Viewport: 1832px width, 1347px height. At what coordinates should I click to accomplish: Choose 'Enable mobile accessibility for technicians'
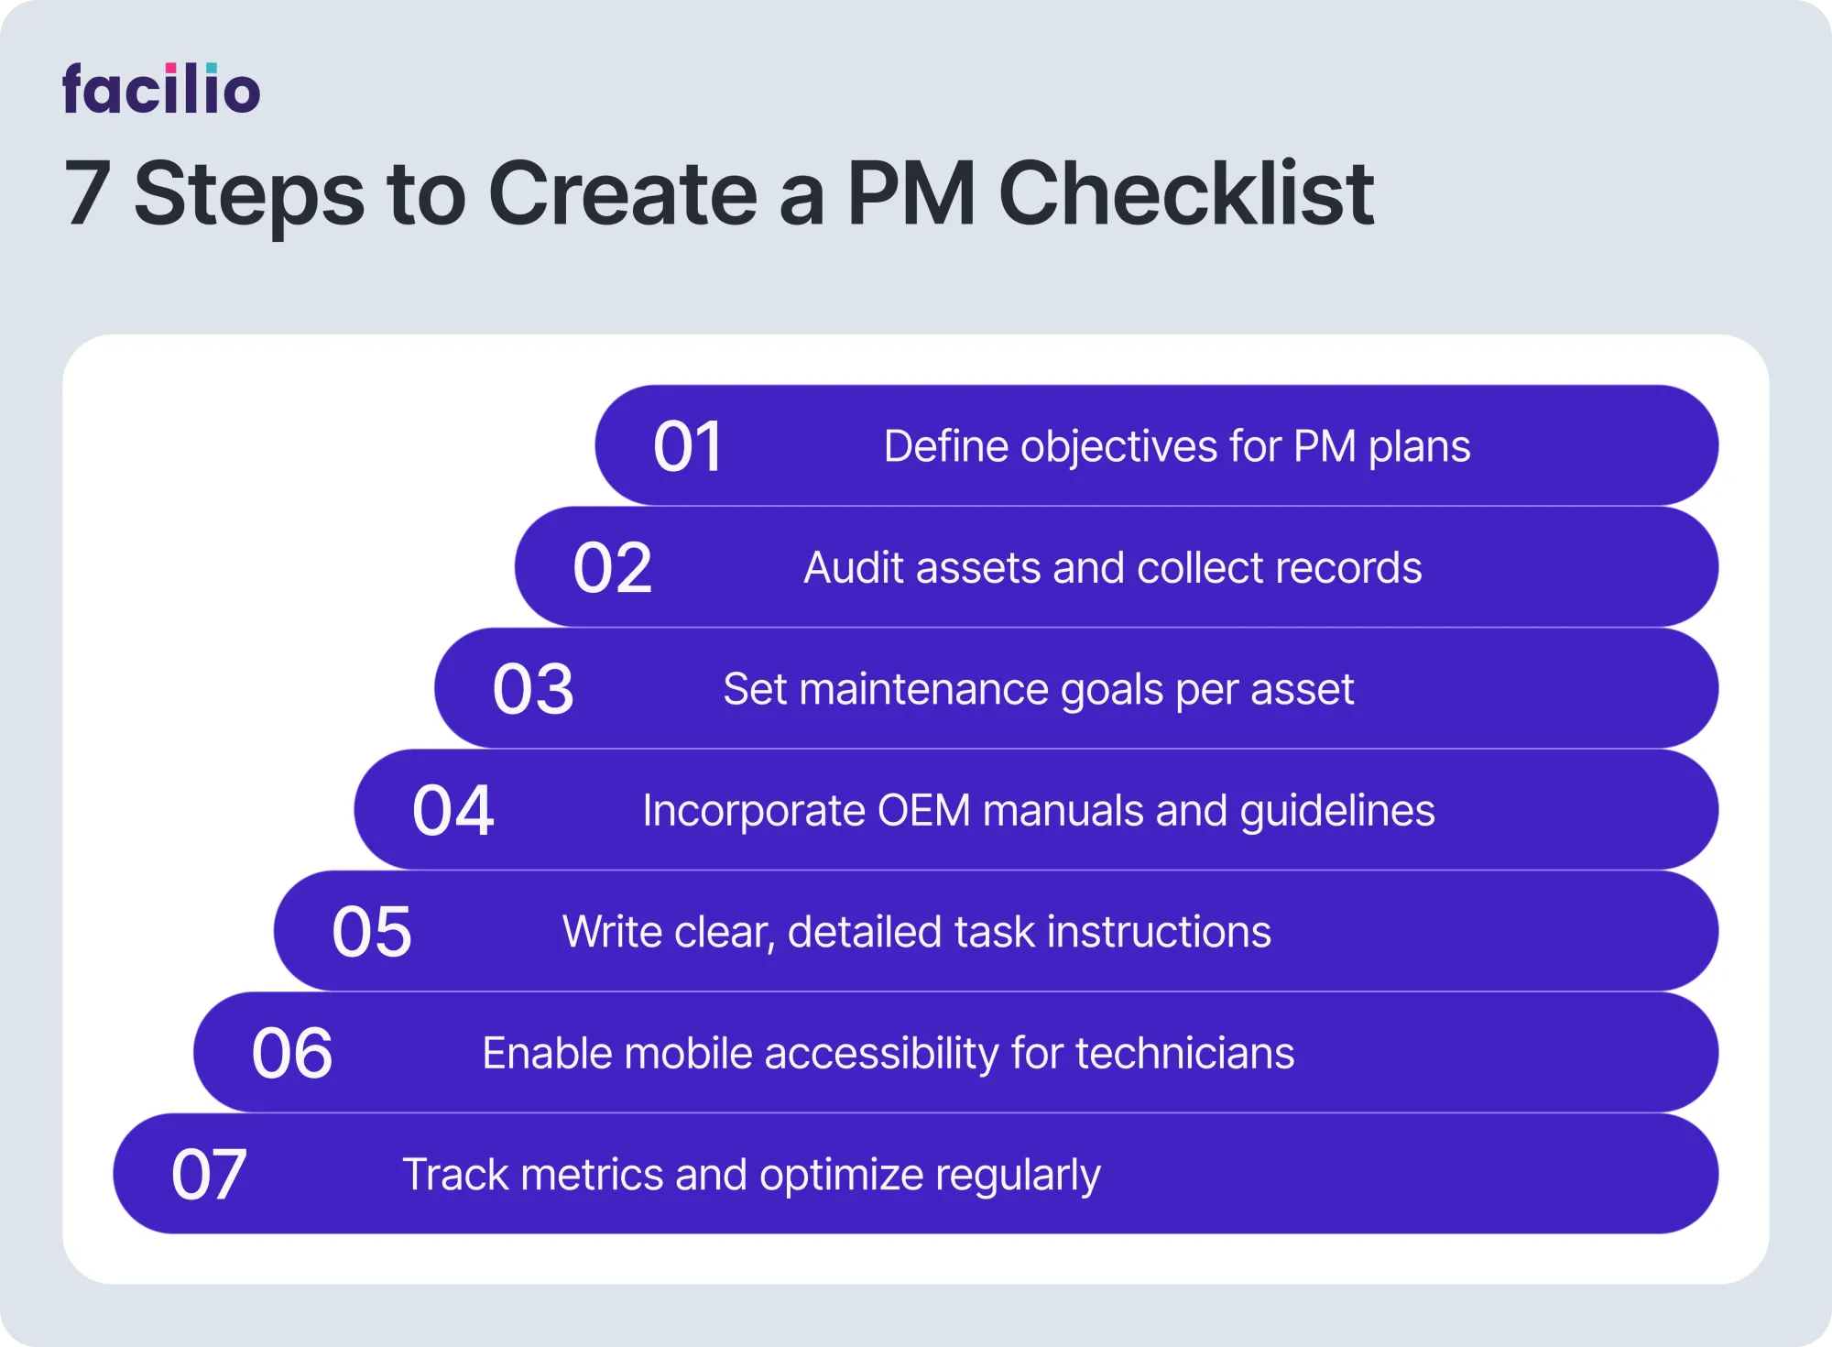(x=888, y=1054)
